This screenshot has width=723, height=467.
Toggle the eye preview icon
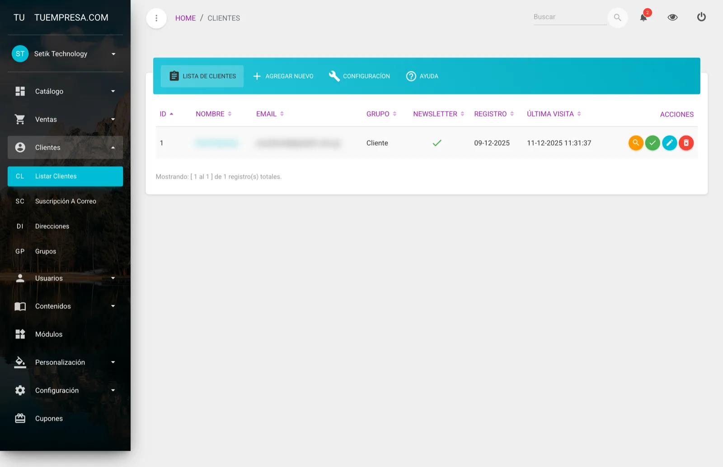tap(672, 17)
